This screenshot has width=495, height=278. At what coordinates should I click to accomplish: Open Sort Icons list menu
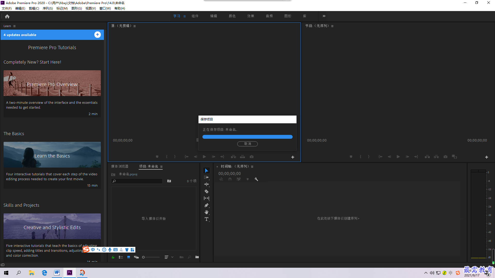(x=169, y=257)
